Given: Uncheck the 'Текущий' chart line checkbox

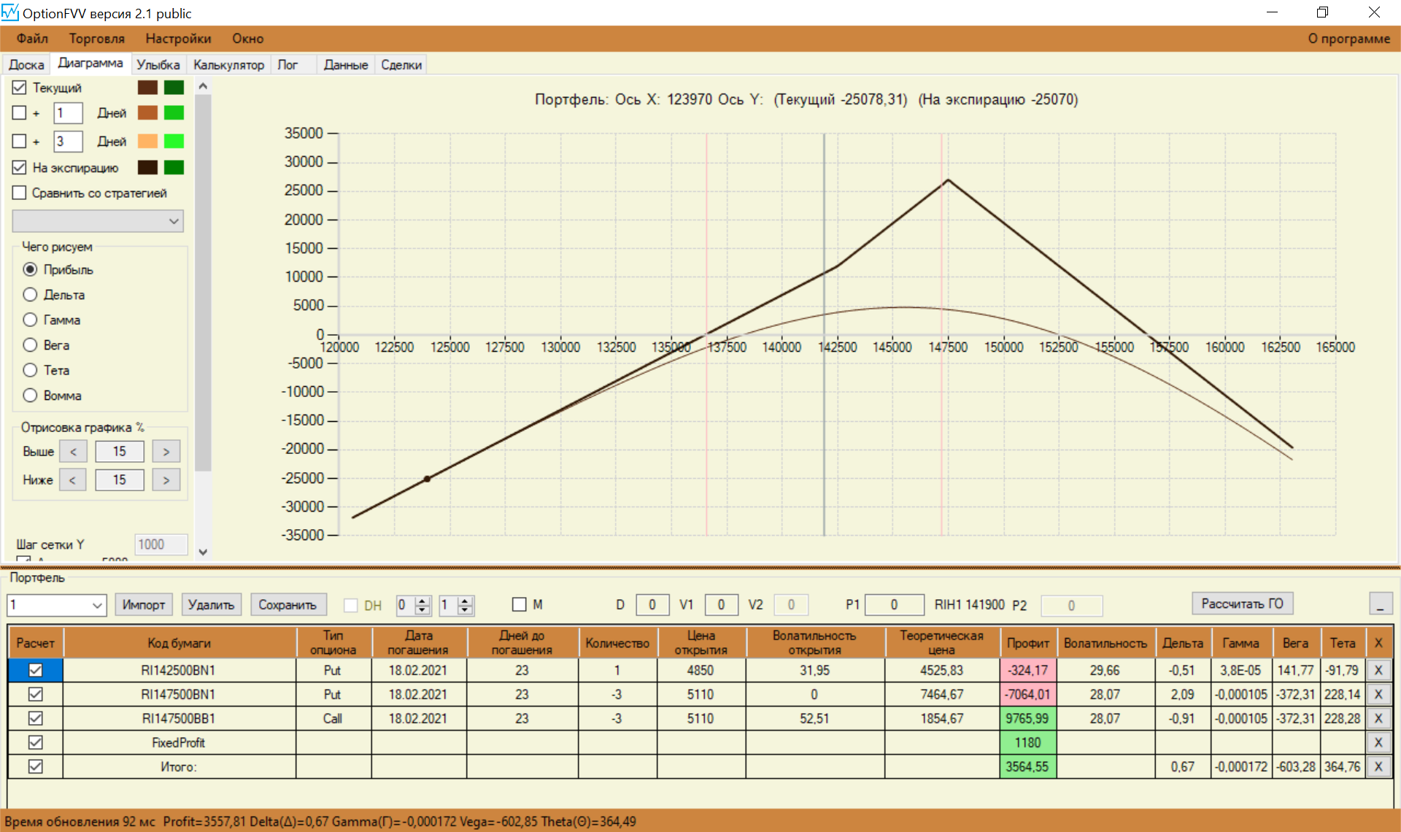Looking at the screenshot, I should point(20,88).
